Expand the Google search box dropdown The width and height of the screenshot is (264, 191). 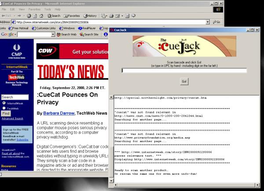click(x=53, y=34)
